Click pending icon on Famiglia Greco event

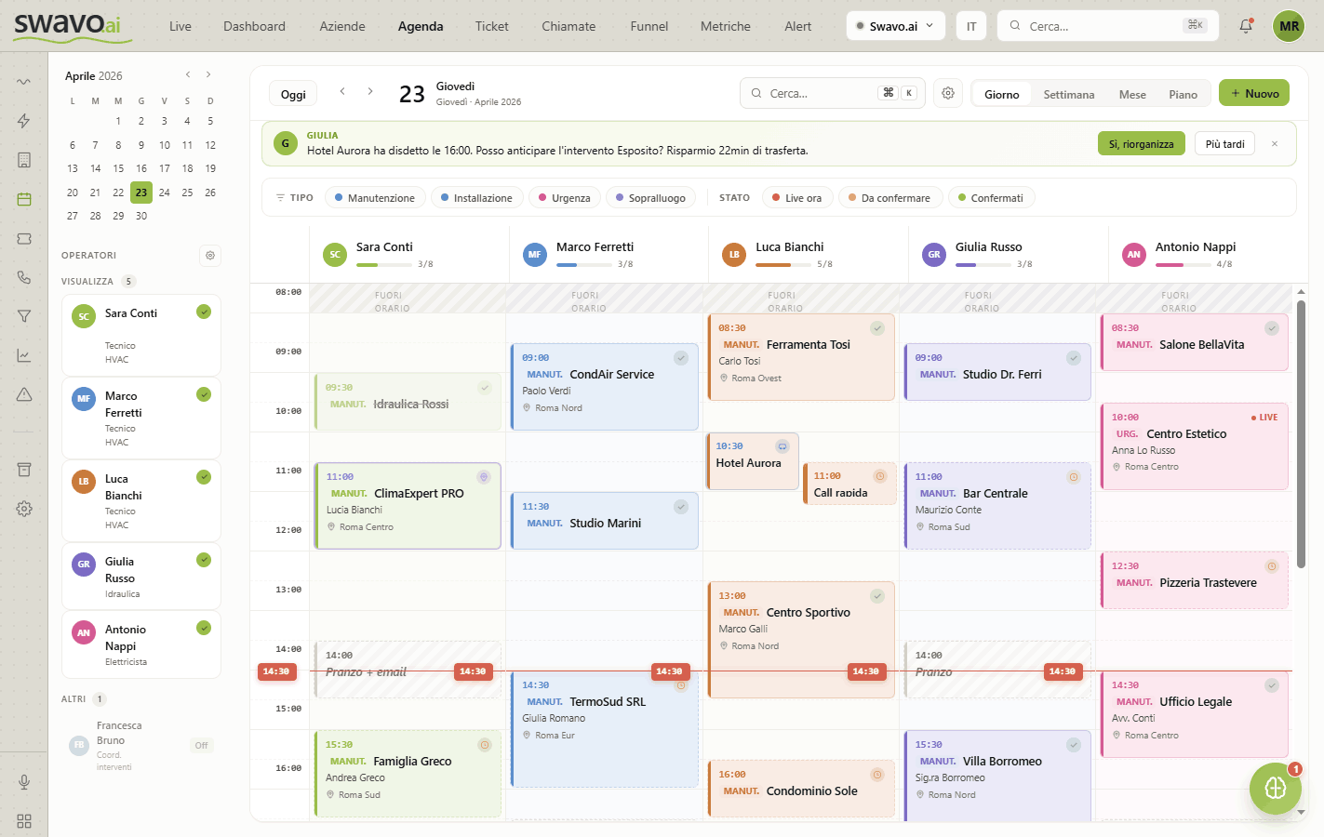(485, 745)
